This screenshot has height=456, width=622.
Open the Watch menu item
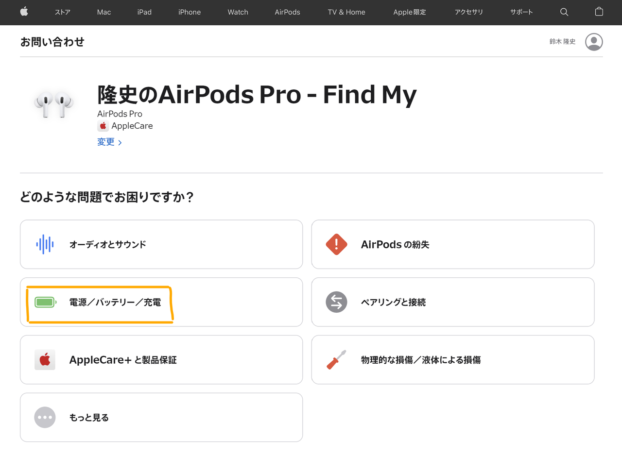coord(238,12)
